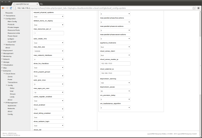Viewport: 202px width, 138px height.
Task: Reload the page with refresh icon
Action: tap(11, 8)
